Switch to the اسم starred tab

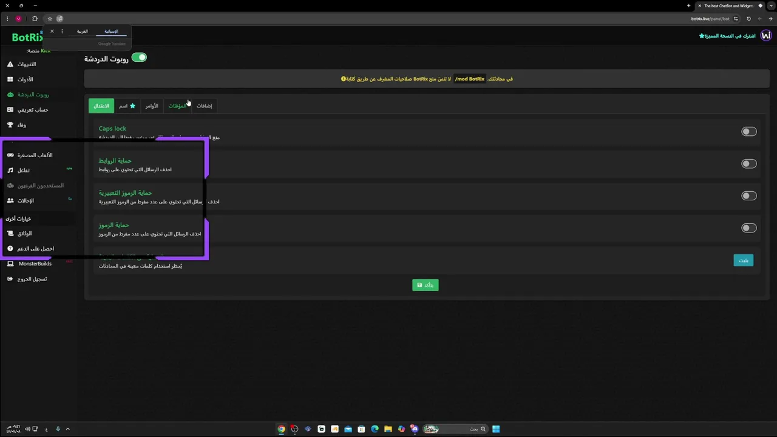point(127,106)
